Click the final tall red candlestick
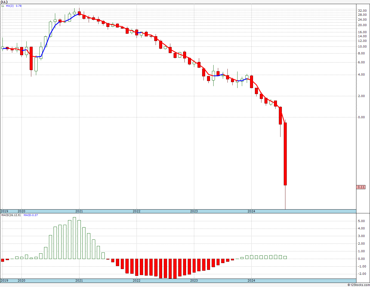The image size is (370, 287). pos(285,154)
